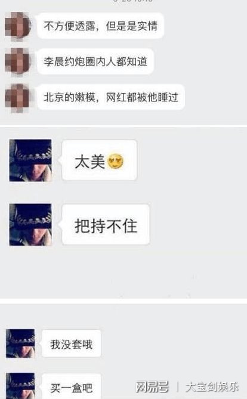Image resolution: width=247 pixels, height=399 pixels.
Task: Click white divider above 我没套哦 message
Action: click(x=123, y=301)
